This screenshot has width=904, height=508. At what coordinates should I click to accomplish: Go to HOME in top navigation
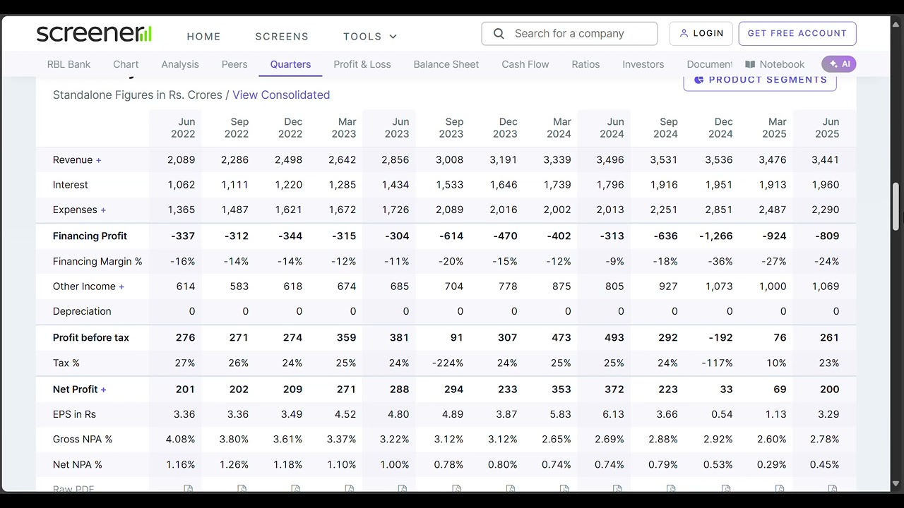203,36
